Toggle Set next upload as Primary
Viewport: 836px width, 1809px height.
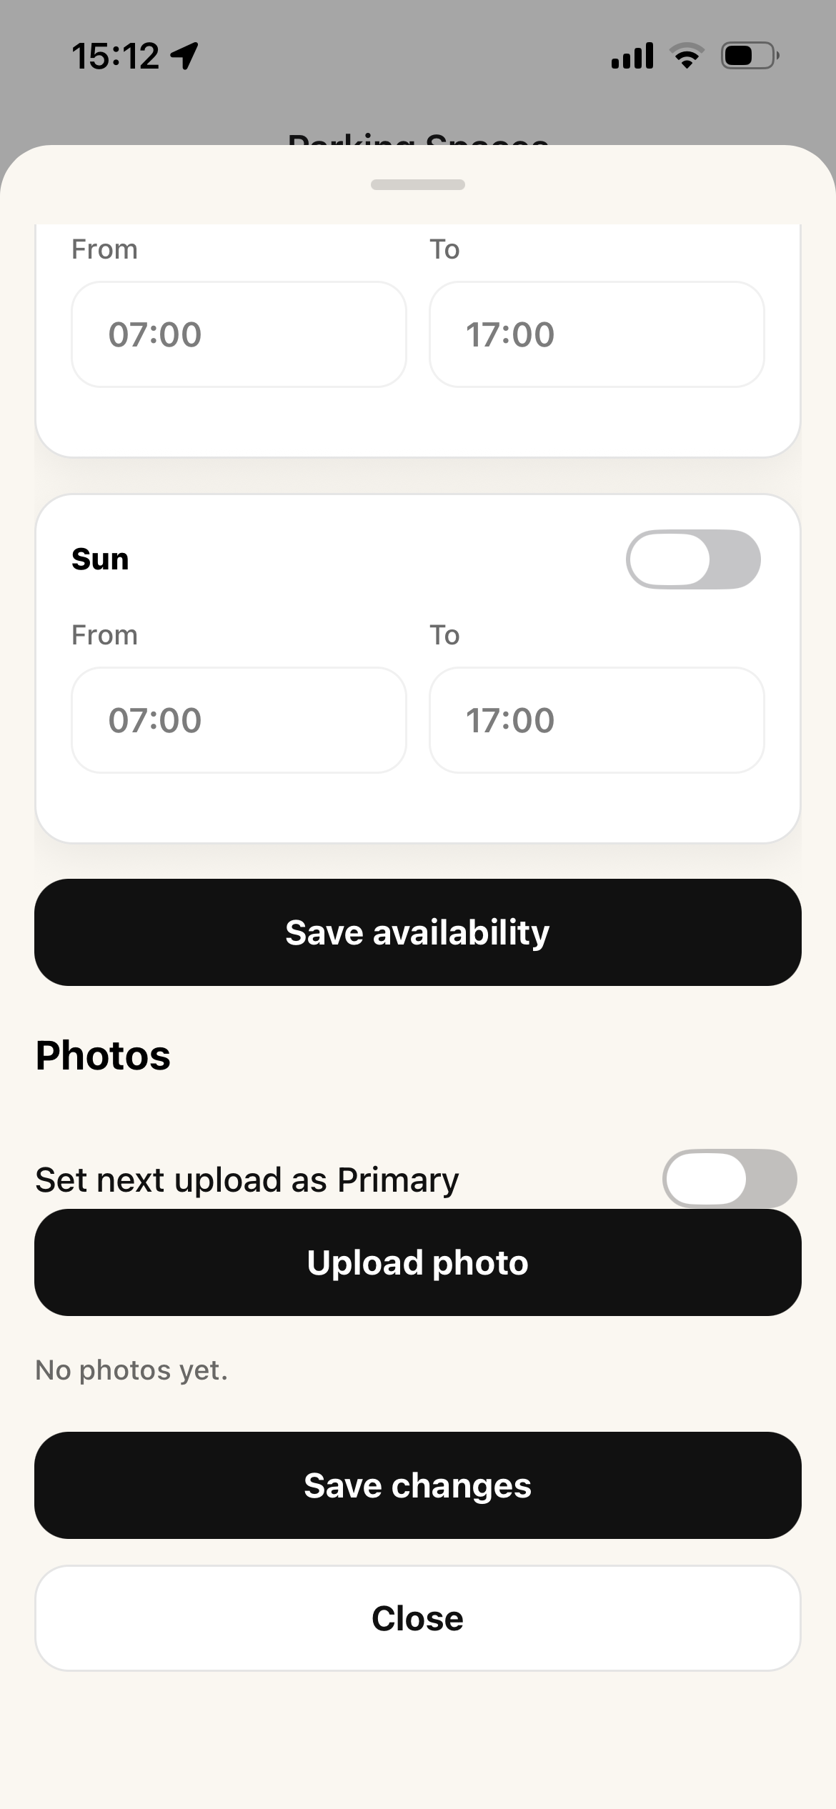tap(729, 1178)
